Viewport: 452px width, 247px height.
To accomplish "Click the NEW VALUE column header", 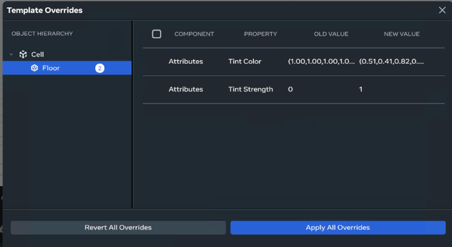I will point(402,34).
